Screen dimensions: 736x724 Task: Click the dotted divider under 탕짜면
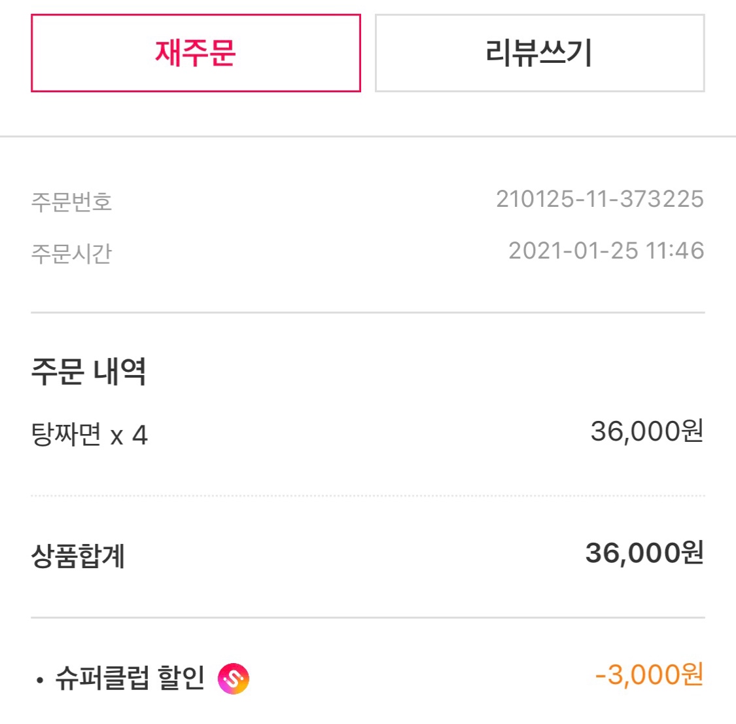click(x=368, y=496)
